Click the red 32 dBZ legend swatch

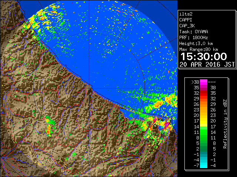tap(204, 93)
